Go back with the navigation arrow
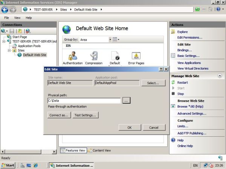 (5, 10)
